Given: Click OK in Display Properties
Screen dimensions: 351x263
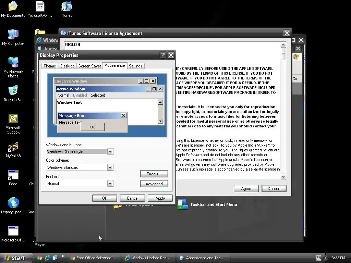Looking at the screenshot, I should tap(105, 198).
